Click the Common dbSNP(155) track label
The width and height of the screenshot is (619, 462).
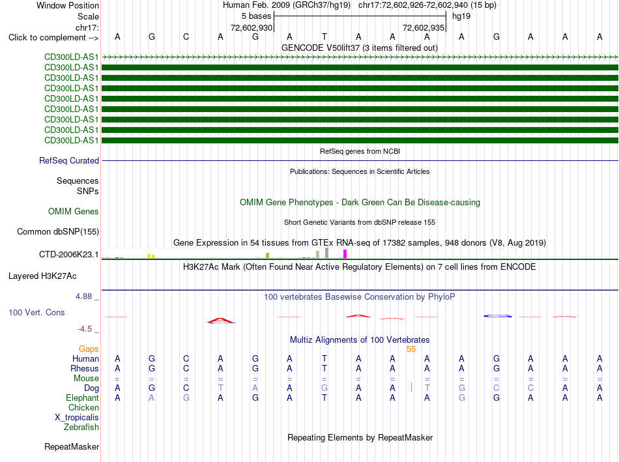tap(57, 232)
